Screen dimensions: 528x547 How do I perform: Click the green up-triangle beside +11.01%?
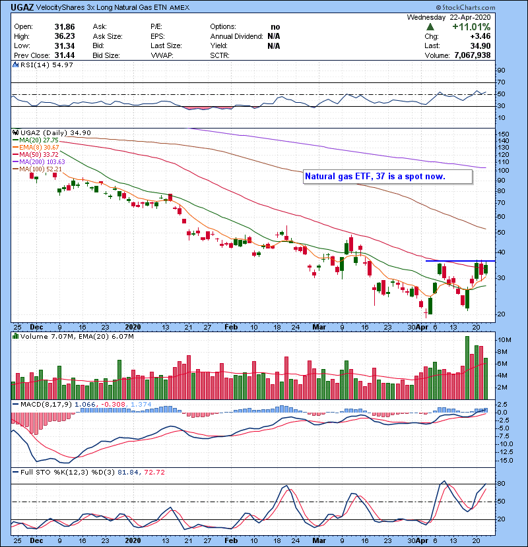(x=430, y=26)
